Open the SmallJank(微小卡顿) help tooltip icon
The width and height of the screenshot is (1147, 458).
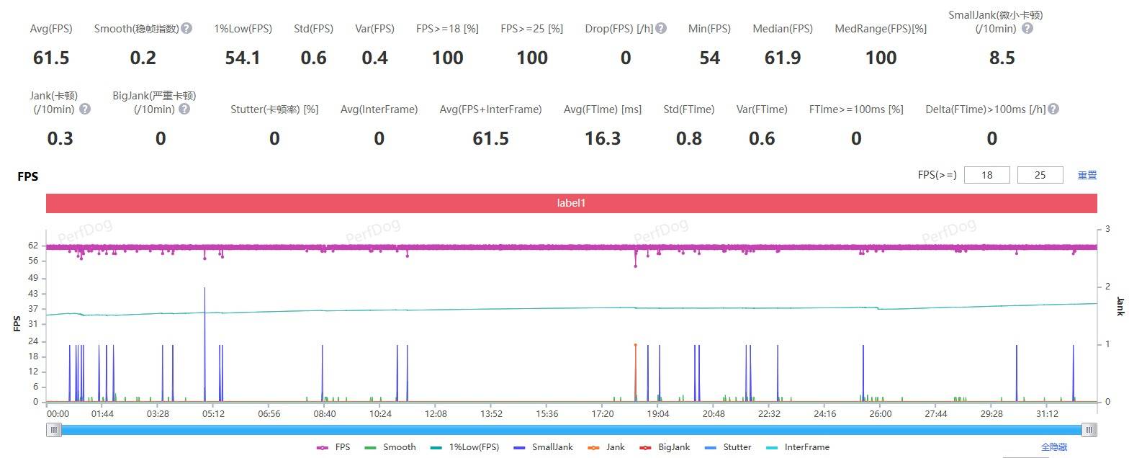[x=1027, y=29]
